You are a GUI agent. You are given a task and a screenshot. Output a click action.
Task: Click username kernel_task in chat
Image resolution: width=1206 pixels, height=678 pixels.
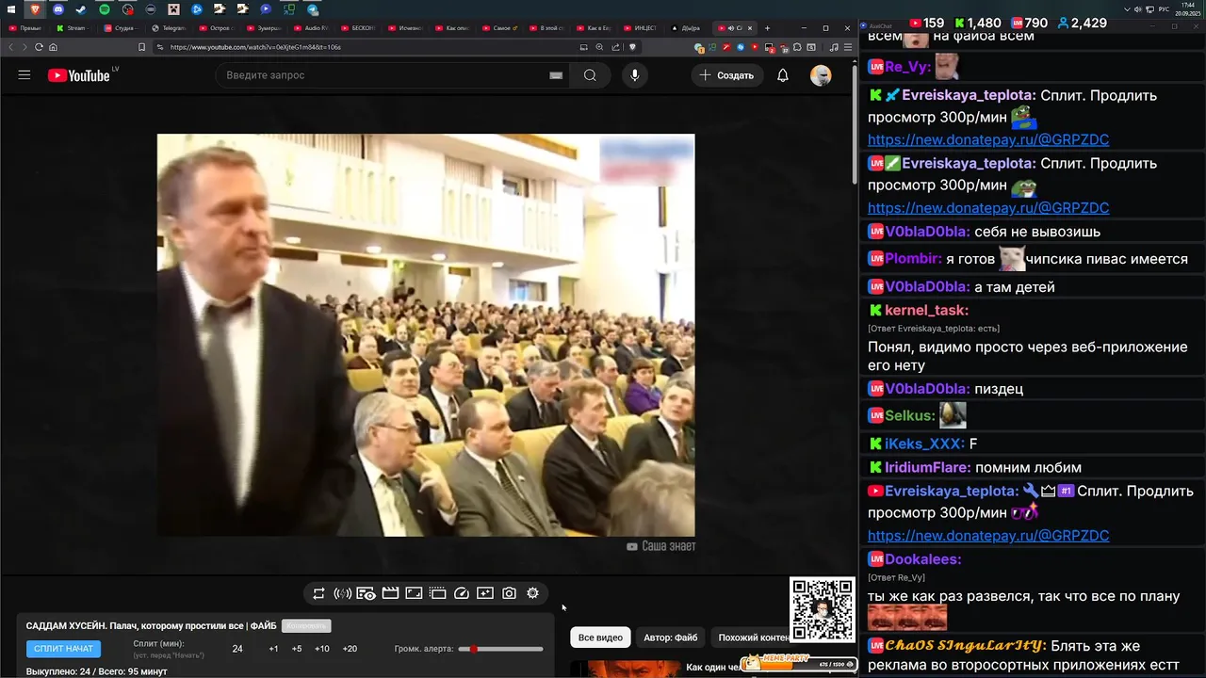(926, 310)
